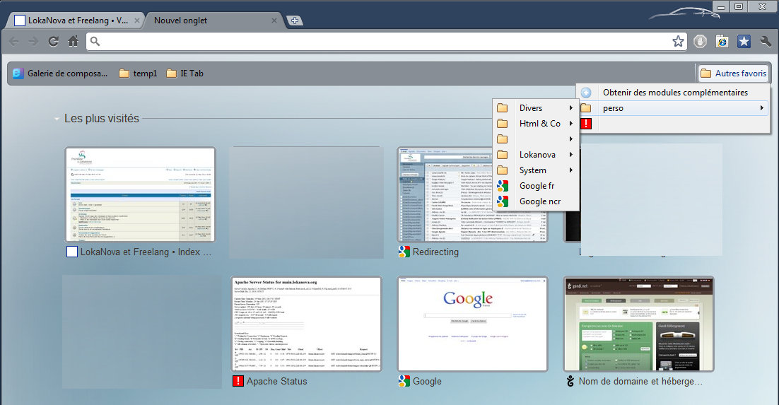The height and width of the screenshot is (405, 779).
Task: Go to the home page icon
Action: [73, 42]
